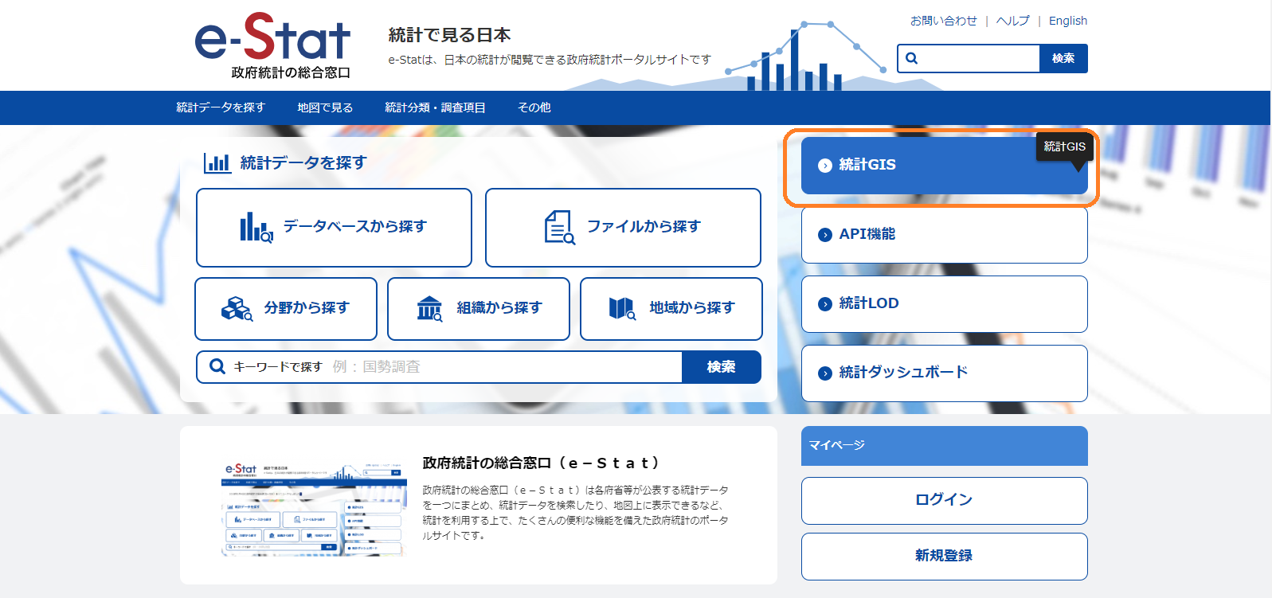Click the keyword 検索 button

point(722,367)
